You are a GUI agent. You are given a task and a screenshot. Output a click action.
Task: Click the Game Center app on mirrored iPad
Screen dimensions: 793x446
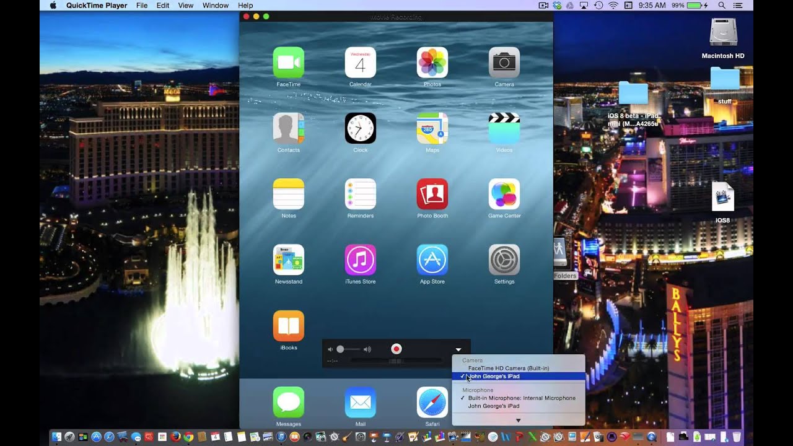point(504,194)
